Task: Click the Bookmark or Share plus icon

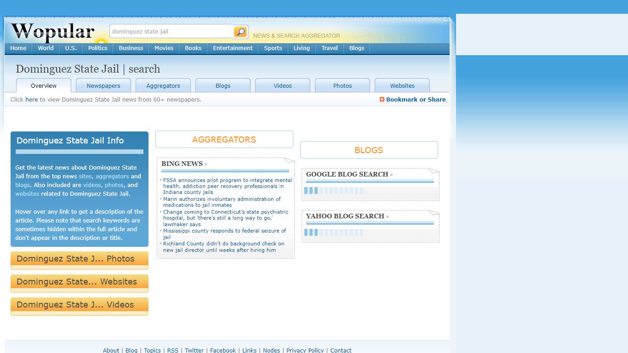Action: point(382,99)
